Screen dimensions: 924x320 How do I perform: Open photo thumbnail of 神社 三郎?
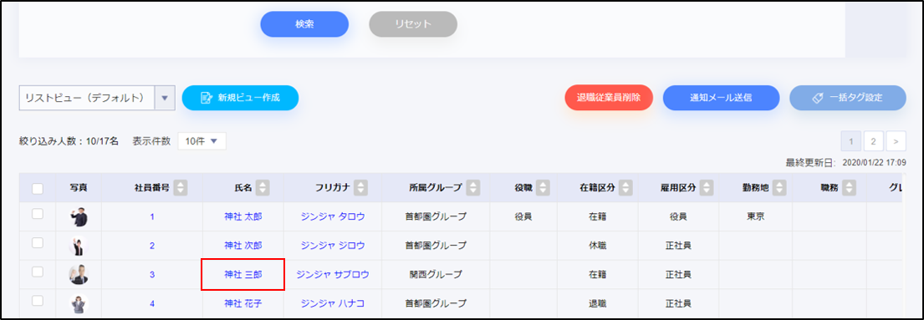79,274
